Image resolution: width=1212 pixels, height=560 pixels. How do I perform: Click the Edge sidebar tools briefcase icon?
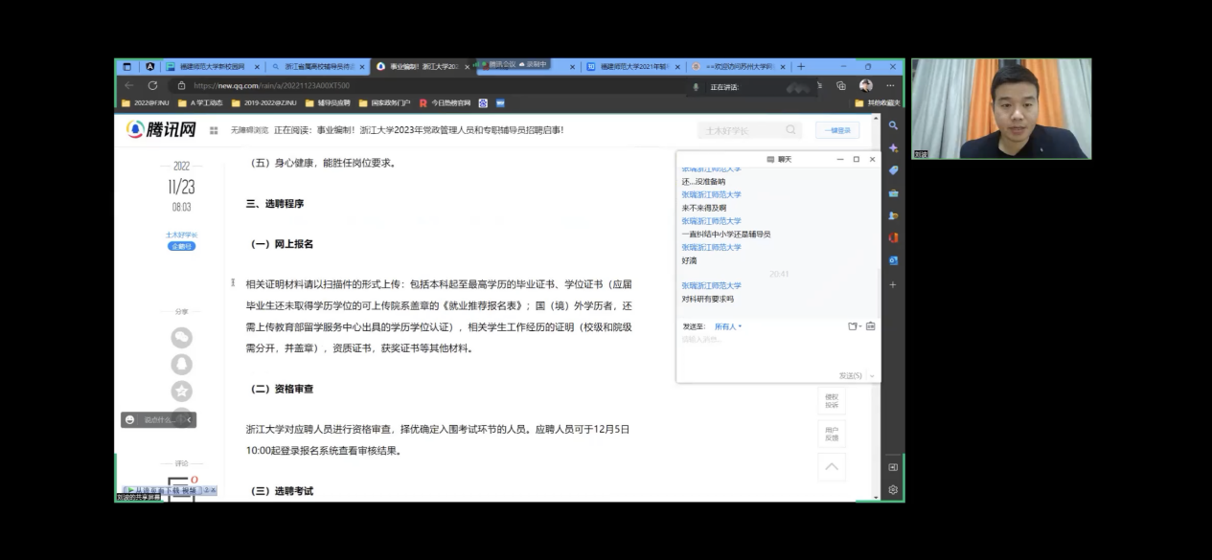(x=893, y=192)
